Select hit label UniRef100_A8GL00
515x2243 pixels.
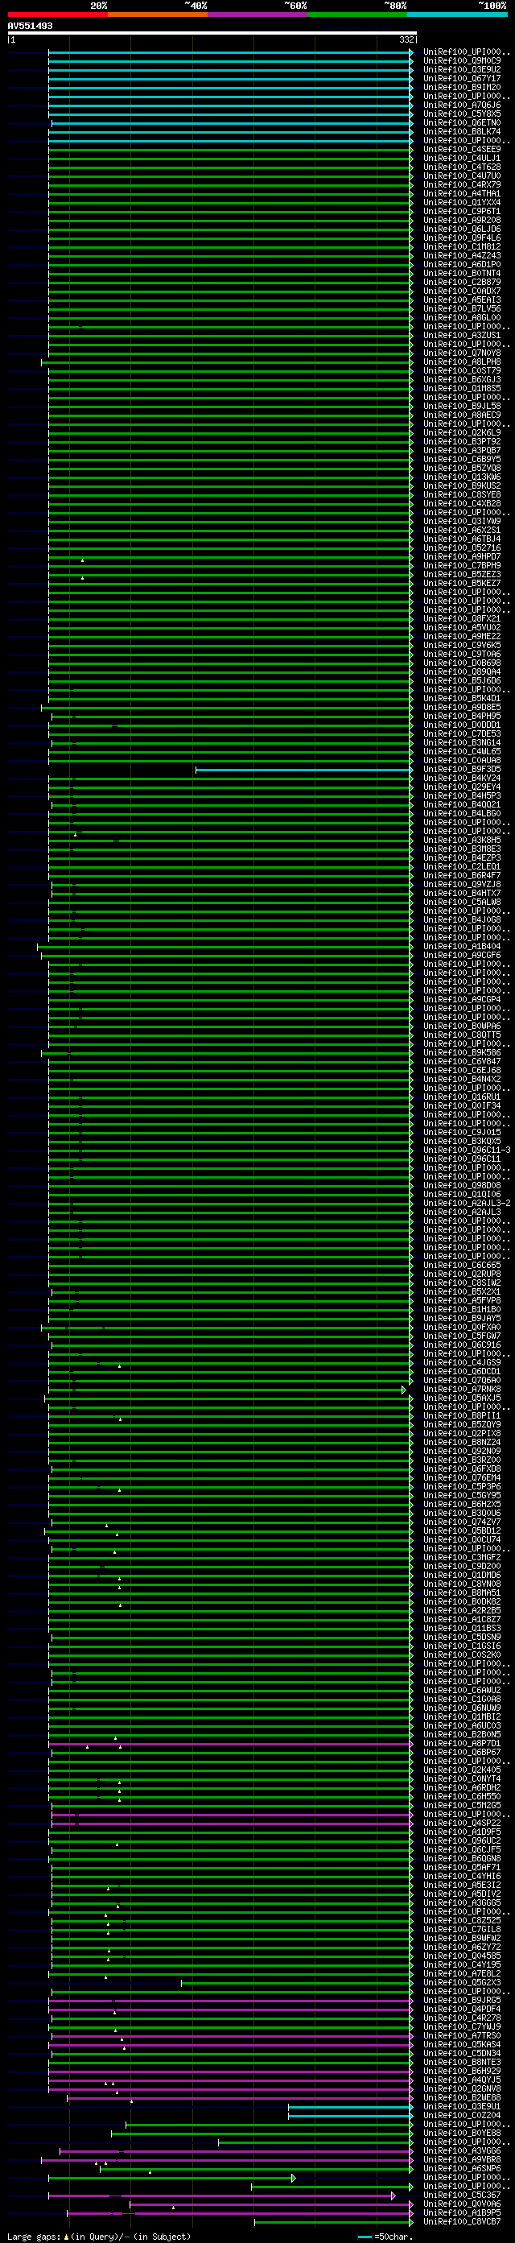click(x=462, y=318)
